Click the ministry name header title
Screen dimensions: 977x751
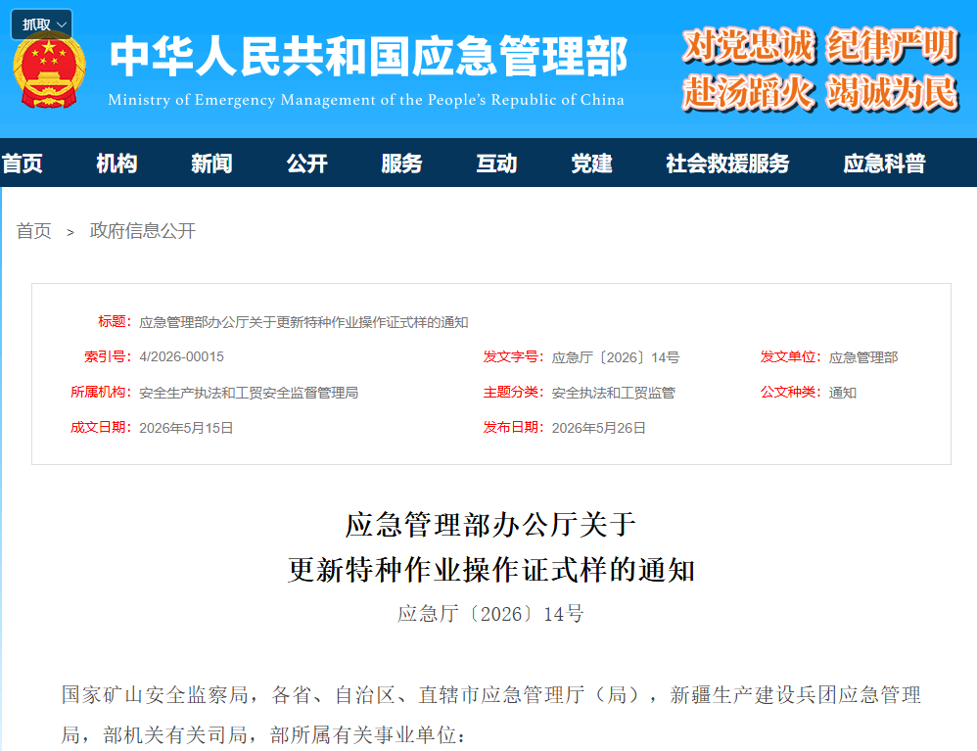pos(368,56)
